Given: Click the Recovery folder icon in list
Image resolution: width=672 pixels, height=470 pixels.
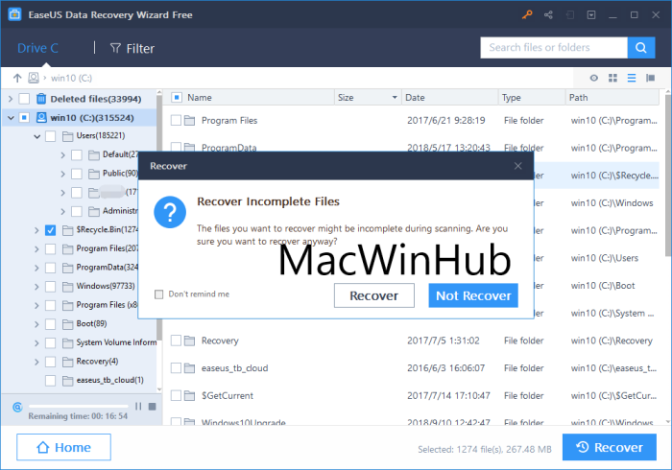Looking at the screenshot, I should click(189, 341).
